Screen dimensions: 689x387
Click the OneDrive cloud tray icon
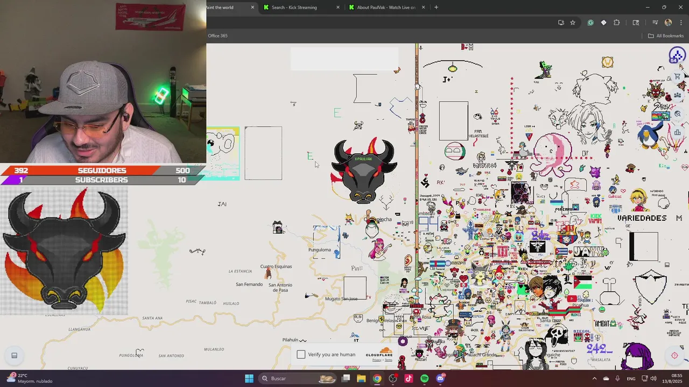(x=606, y=378)
